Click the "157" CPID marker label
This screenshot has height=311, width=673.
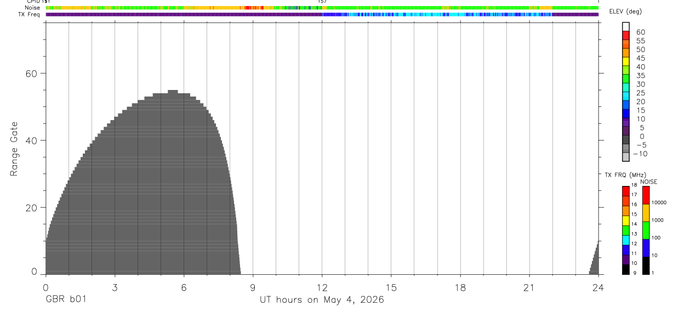pos(322,2)
